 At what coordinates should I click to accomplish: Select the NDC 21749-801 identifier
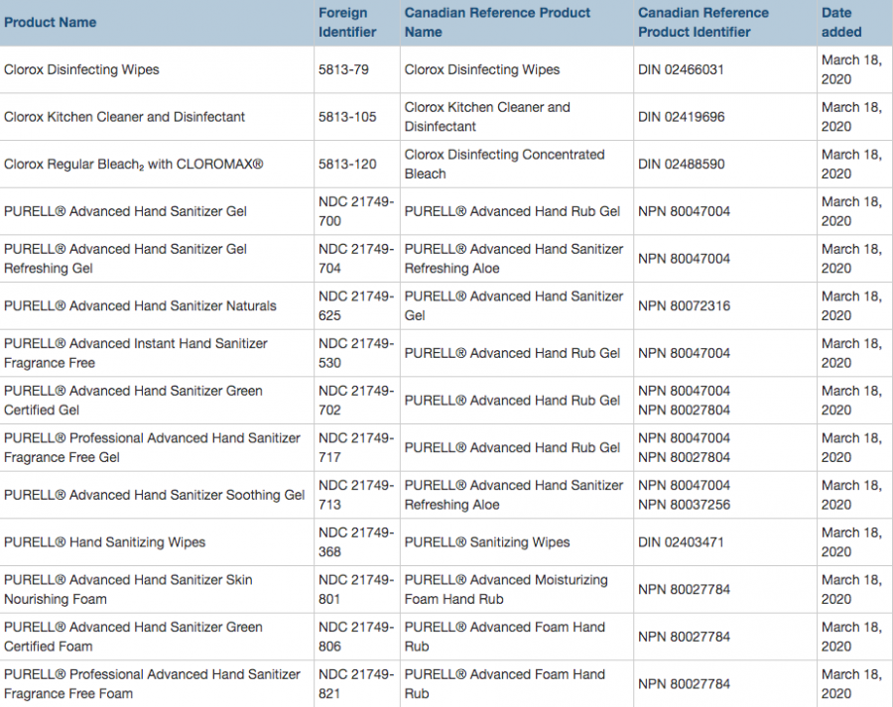click(x=356, y=589)
